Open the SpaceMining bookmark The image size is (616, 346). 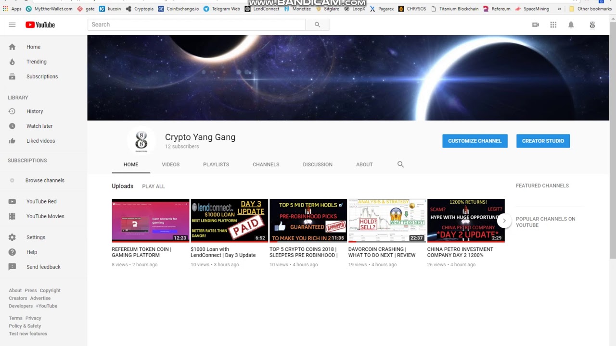click(532, 9)
